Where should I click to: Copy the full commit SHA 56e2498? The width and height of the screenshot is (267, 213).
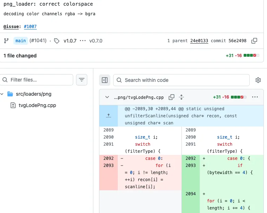pos(254,41)
